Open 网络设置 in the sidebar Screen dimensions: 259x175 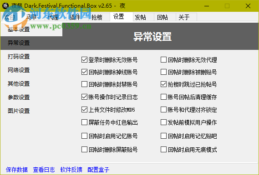(x=31, y=70)
